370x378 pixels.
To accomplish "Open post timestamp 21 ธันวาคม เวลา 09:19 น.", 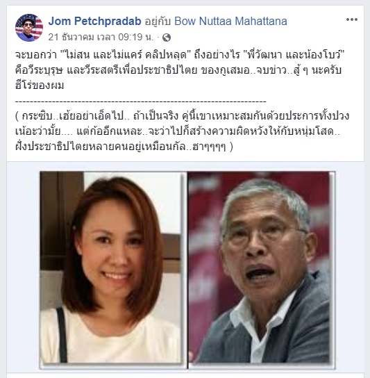I will click(x=101, y=38).
